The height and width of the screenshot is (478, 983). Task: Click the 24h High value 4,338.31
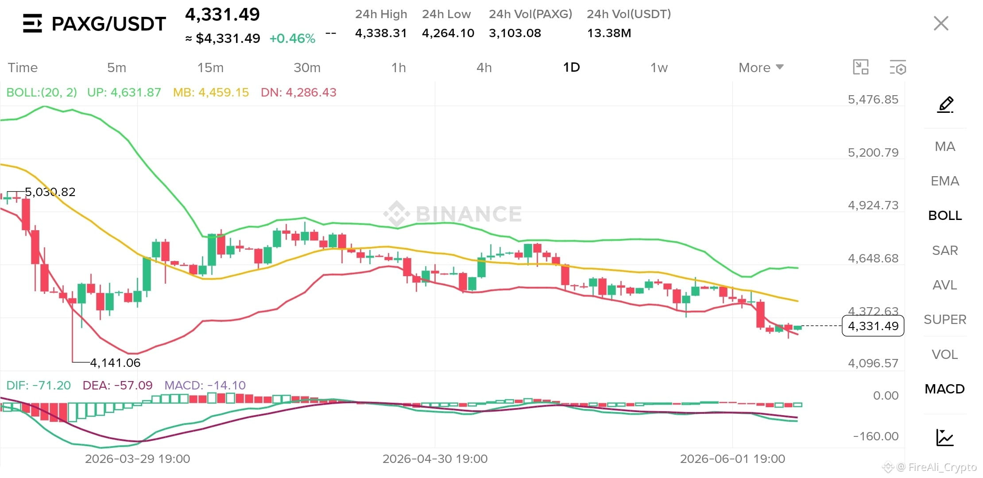tap(381, 33)
